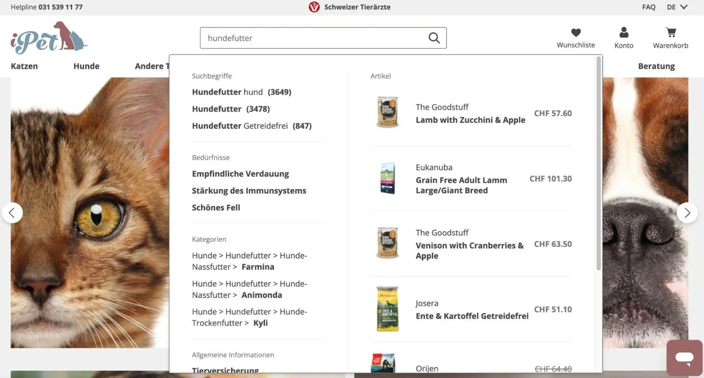Click price CHF 63.50
This screenshot has width=704, height=378.
coord(553,244)
